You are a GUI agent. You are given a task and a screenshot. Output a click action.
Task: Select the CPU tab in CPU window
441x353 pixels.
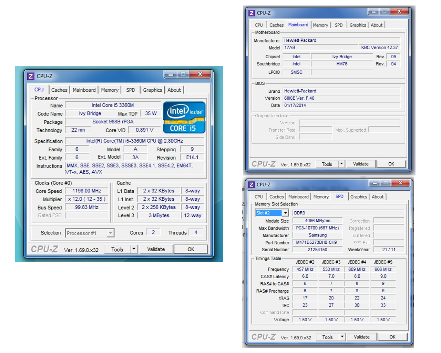coord(39,90)
